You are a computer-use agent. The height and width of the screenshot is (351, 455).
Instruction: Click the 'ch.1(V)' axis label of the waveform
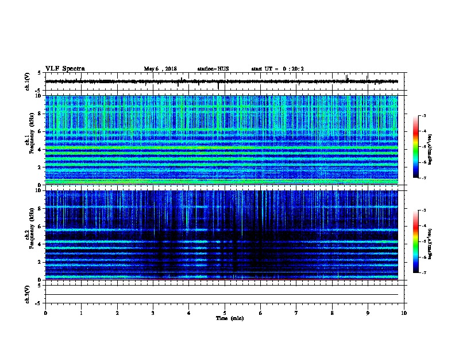(x=27, y=81)
